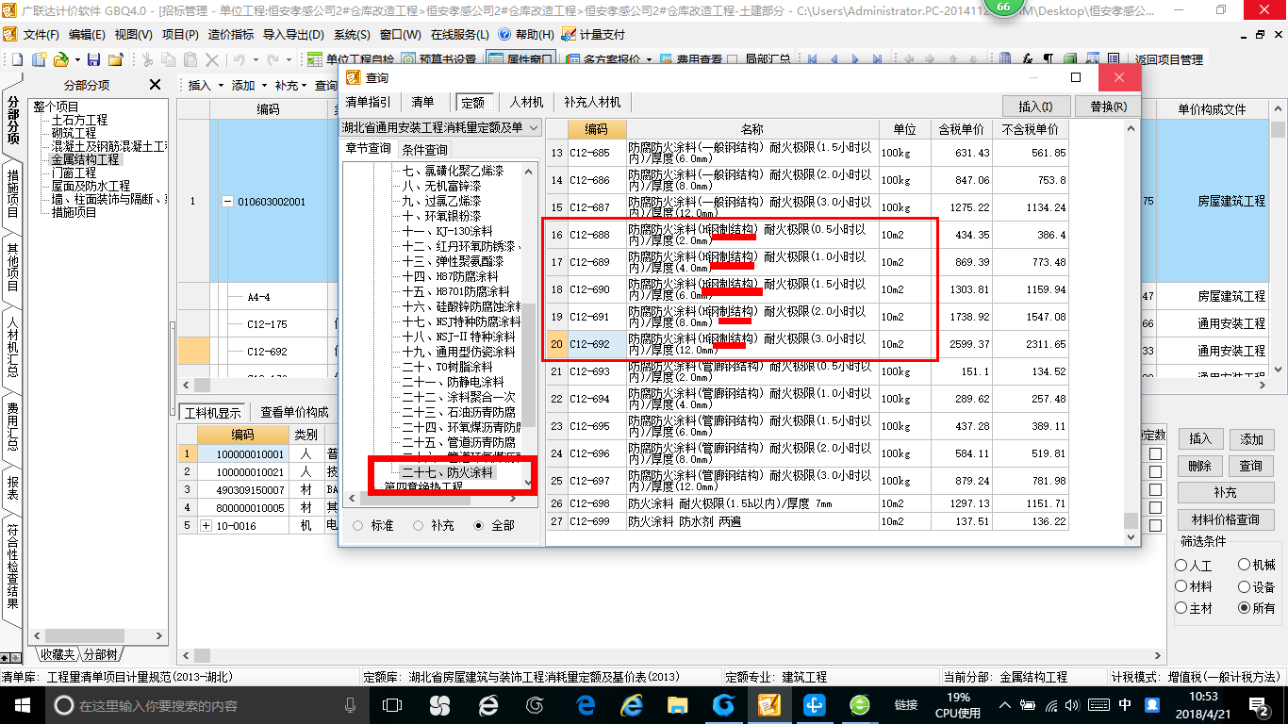Select 金属结构工程 in project tree
Screen dimensions: 1288x724
tap(85, 159)
